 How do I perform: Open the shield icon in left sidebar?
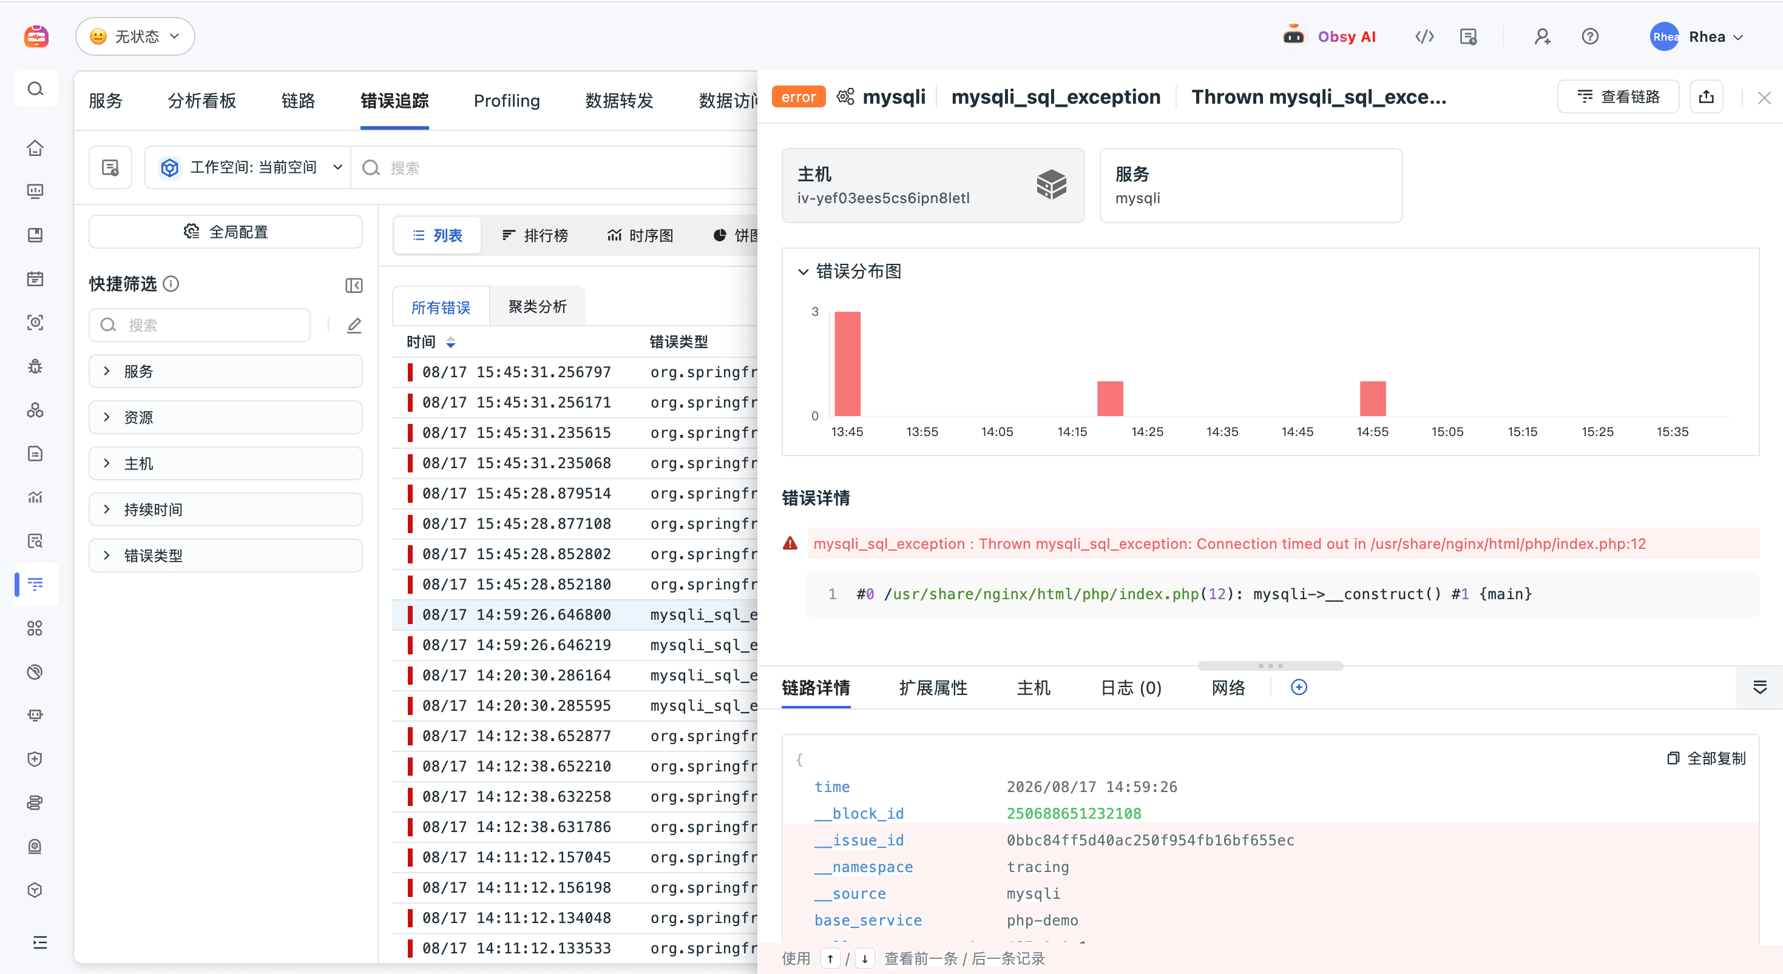[35, 759]
